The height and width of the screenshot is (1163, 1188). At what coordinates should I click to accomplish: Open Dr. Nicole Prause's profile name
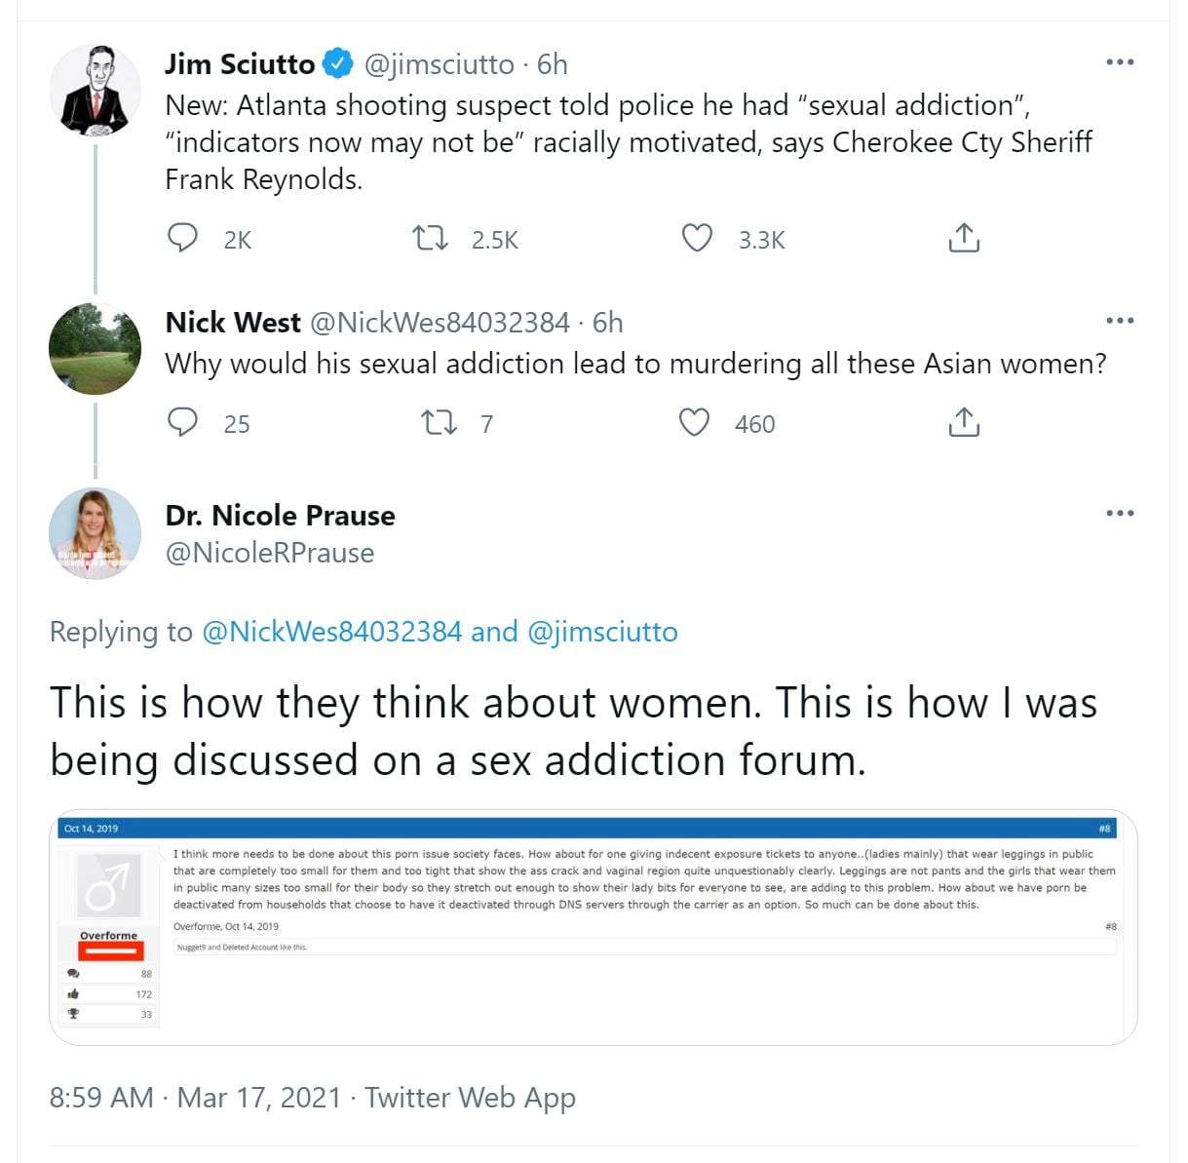click(x=280, y=515)
